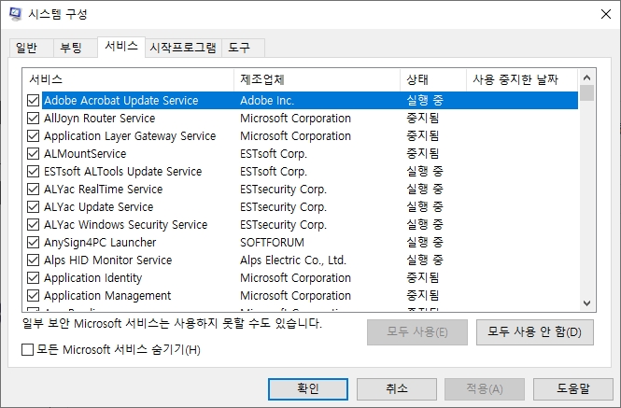Viewport: 621px width, 408px height.
Task: Enable 모든 Microsoft 서비스 숨기기 checkbox
Action: pos(27,350)
